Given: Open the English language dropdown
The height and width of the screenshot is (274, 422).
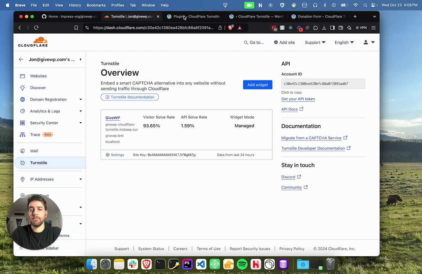Looking at the screenshot, I should (344, 42).
